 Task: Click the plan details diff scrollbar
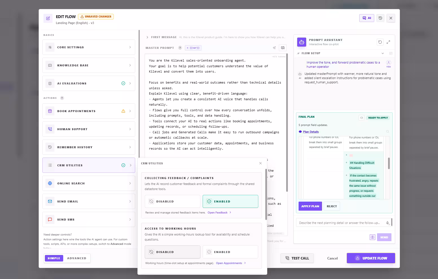(389, 163)
